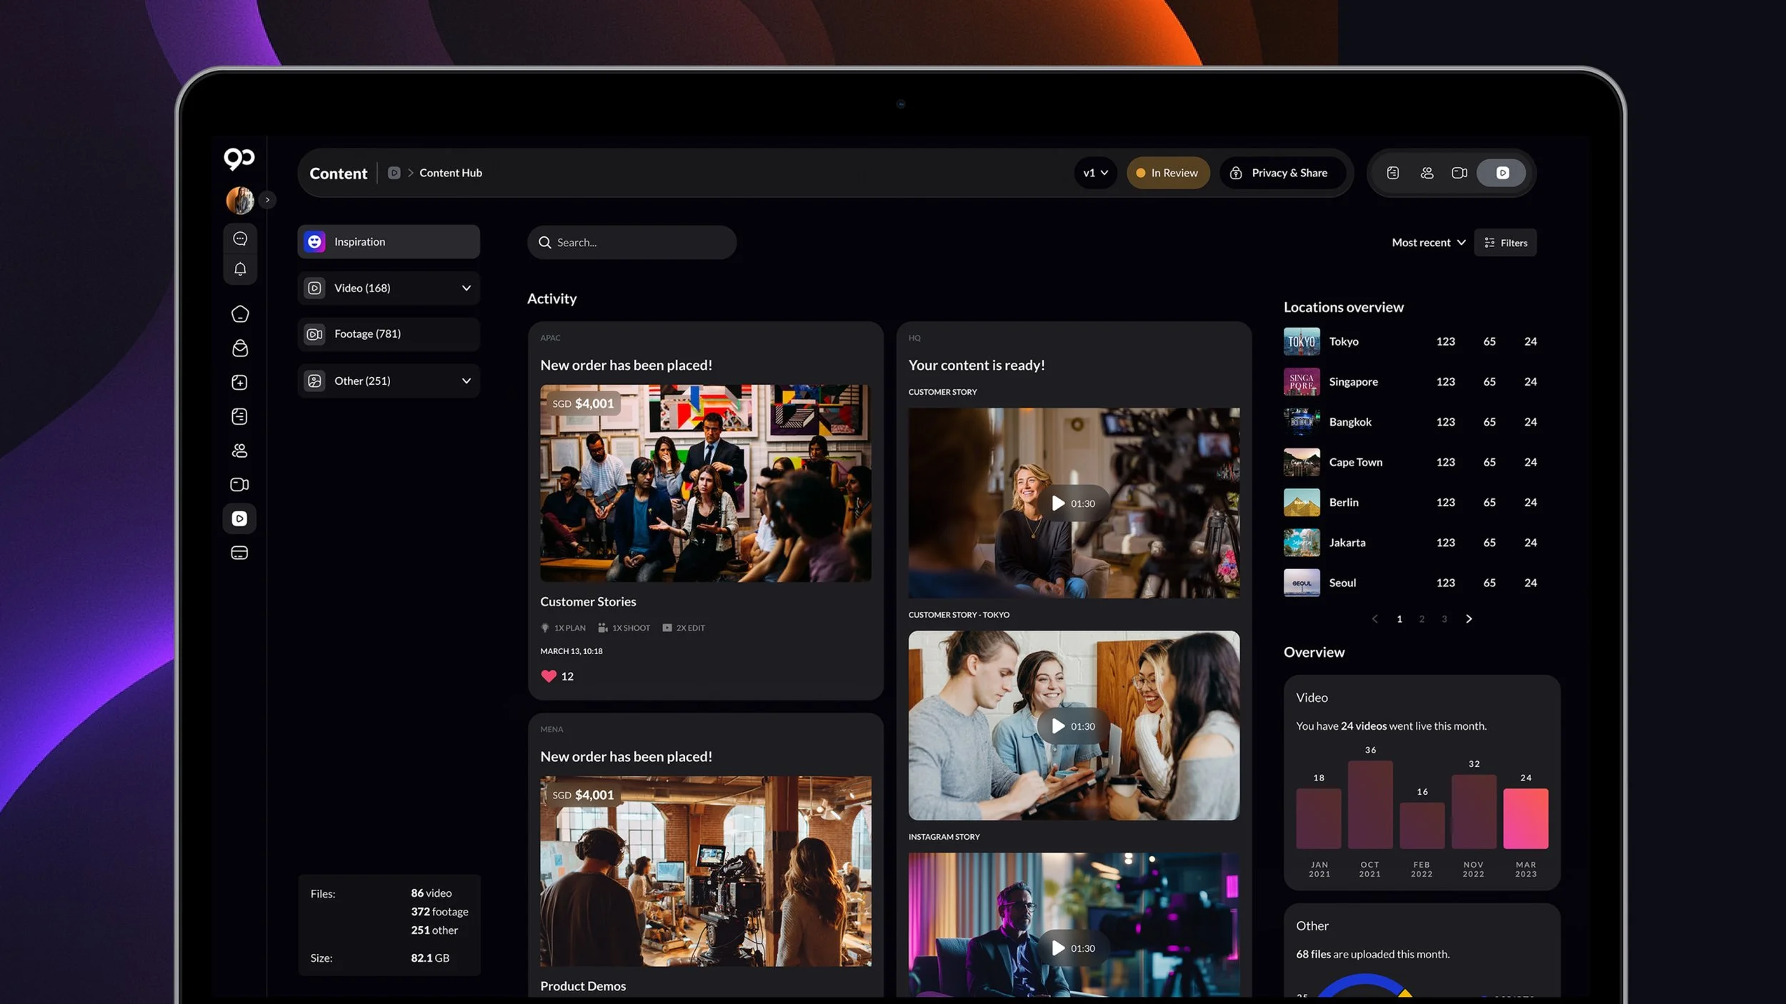Click the Tokyo location row

click(1410, 341)
